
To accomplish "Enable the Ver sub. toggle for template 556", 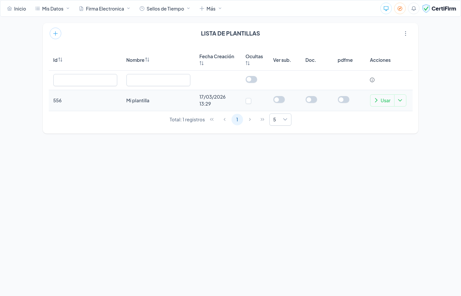I will pyautogui.click(x=279, y=100).
